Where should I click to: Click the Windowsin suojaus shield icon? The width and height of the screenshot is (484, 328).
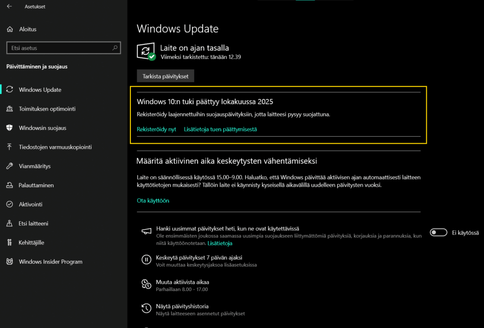(x=9, y=128)
